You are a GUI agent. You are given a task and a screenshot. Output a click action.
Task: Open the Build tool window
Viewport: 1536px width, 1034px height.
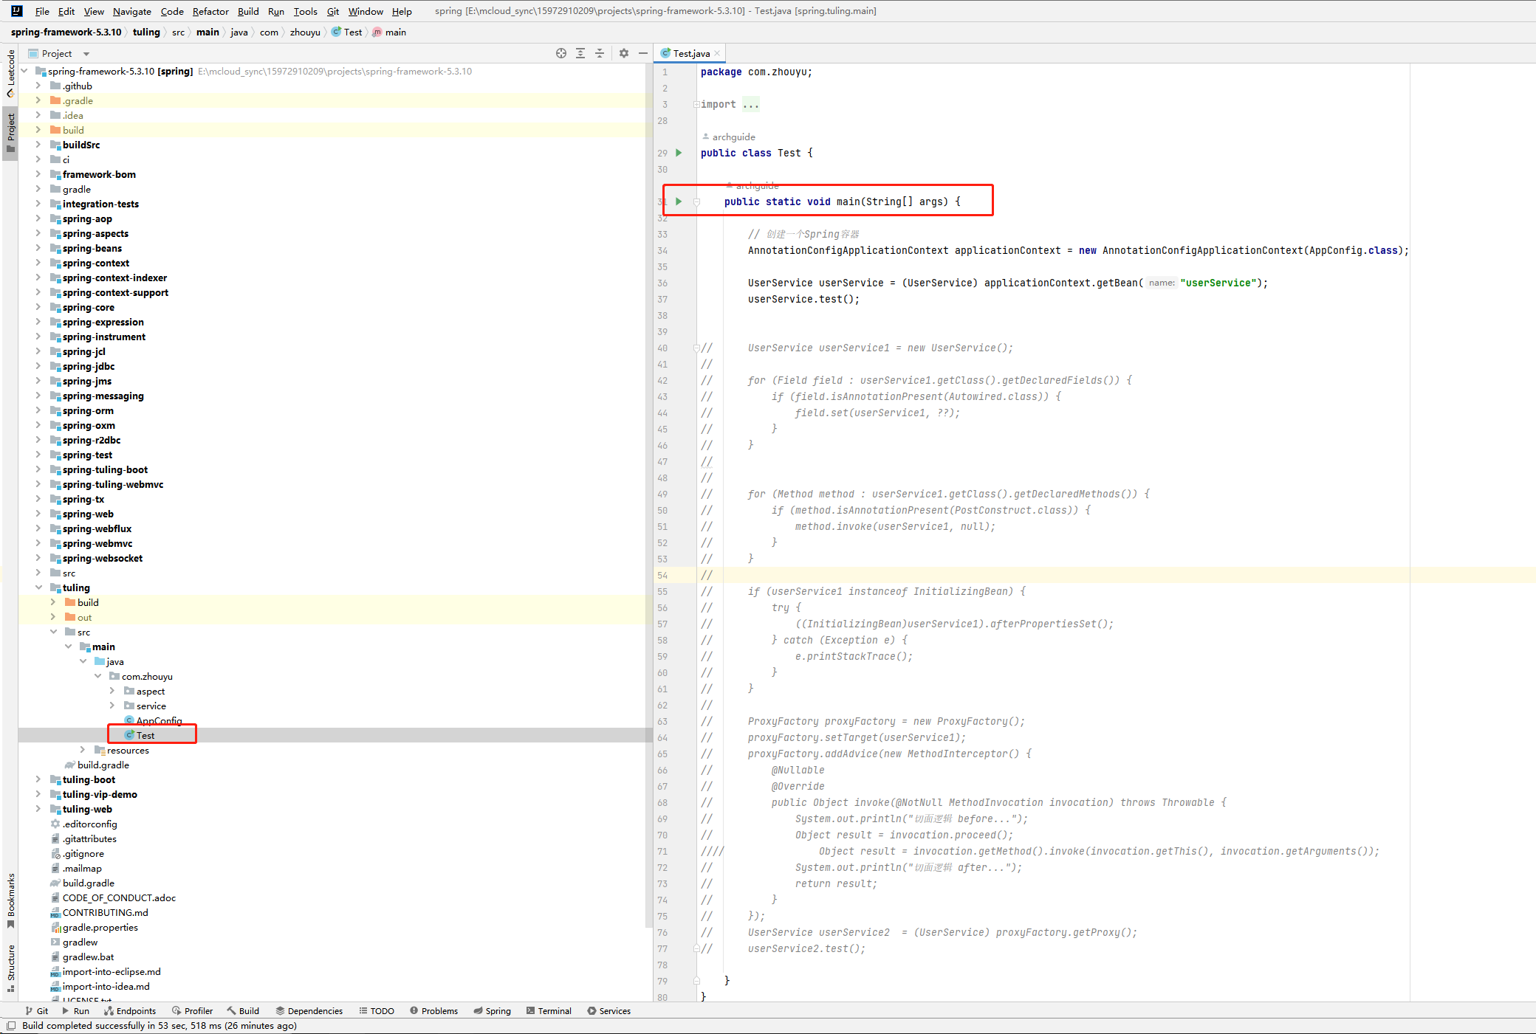(x=243, y=1011)
